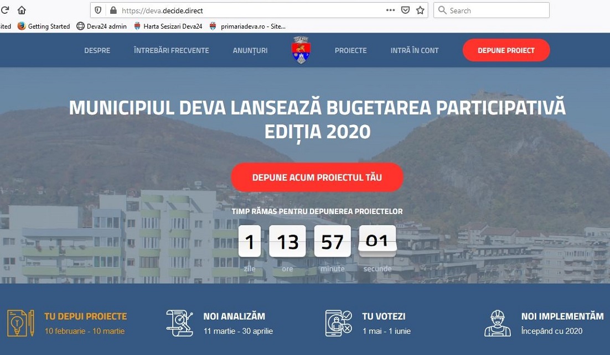Click the phone voting icon
This screenshot has width=610, height=355.
tap(338, 323)
